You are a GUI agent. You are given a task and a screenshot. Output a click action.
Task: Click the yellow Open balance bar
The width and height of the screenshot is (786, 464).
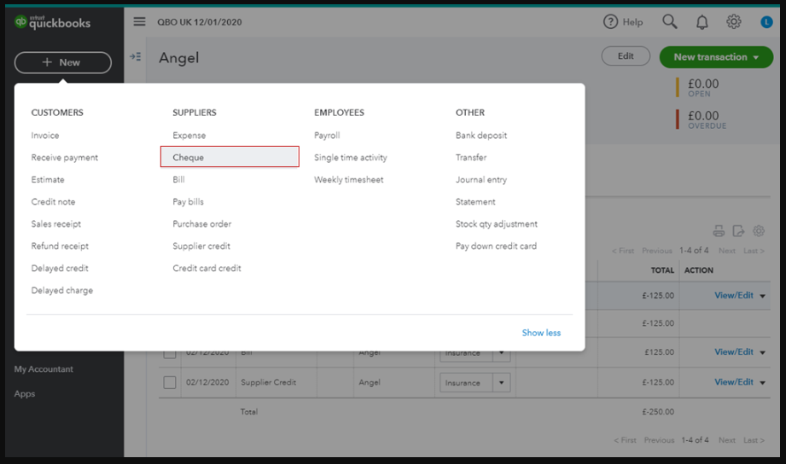pyautogui.click(x=678, y=88)
